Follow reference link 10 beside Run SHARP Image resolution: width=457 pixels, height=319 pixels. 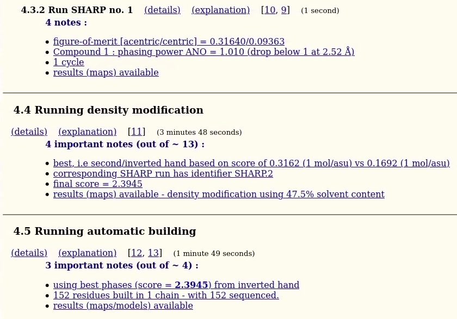pos(270,10)
